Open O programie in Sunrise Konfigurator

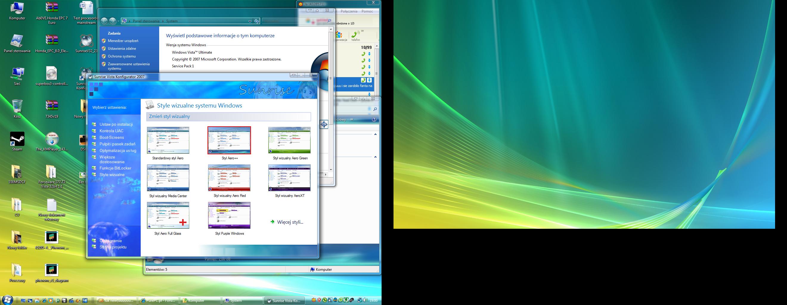110,241
